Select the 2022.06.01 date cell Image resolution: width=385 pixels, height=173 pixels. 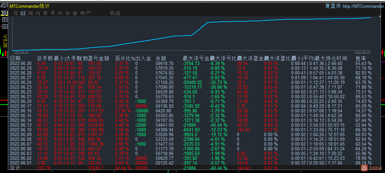point(21,163)
